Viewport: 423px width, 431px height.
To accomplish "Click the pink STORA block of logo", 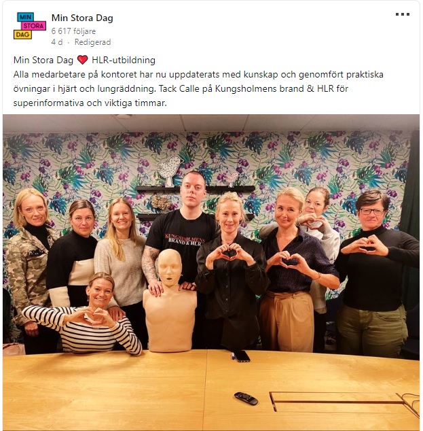I will pyautogui.click(x=33, y=26).
